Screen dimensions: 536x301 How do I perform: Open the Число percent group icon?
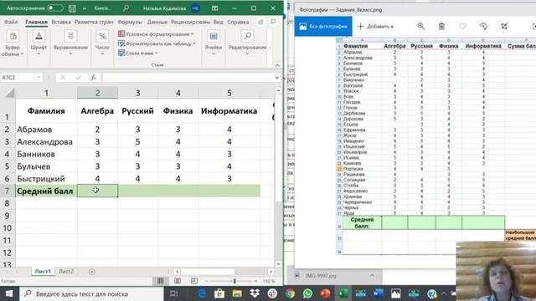(102, 36)
